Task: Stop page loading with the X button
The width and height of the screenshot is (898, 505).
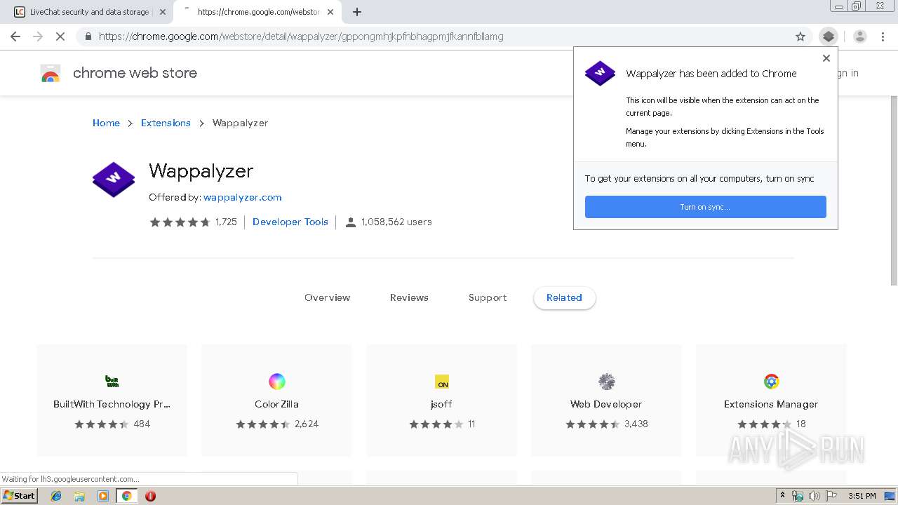Action: point(60,36)
